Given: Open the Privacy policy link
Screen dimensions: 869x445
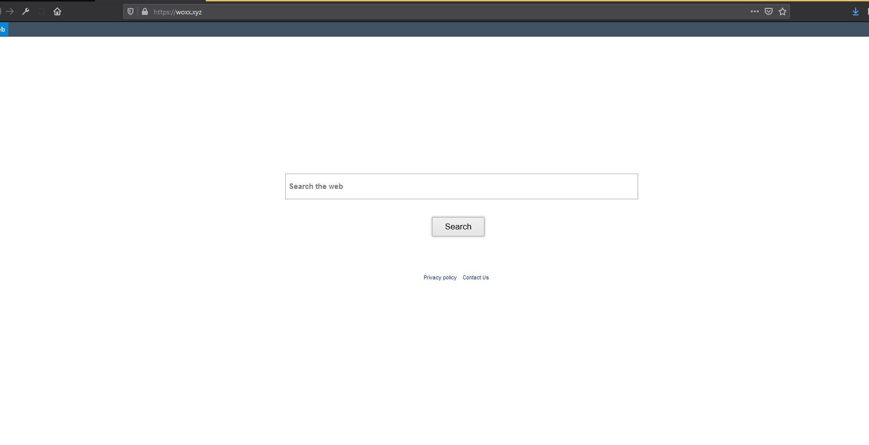Looking at the screenshot, I should coord(440,277).
